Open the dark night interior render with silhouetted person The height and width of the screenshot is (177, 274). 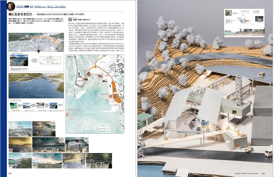tap(99, 161)
